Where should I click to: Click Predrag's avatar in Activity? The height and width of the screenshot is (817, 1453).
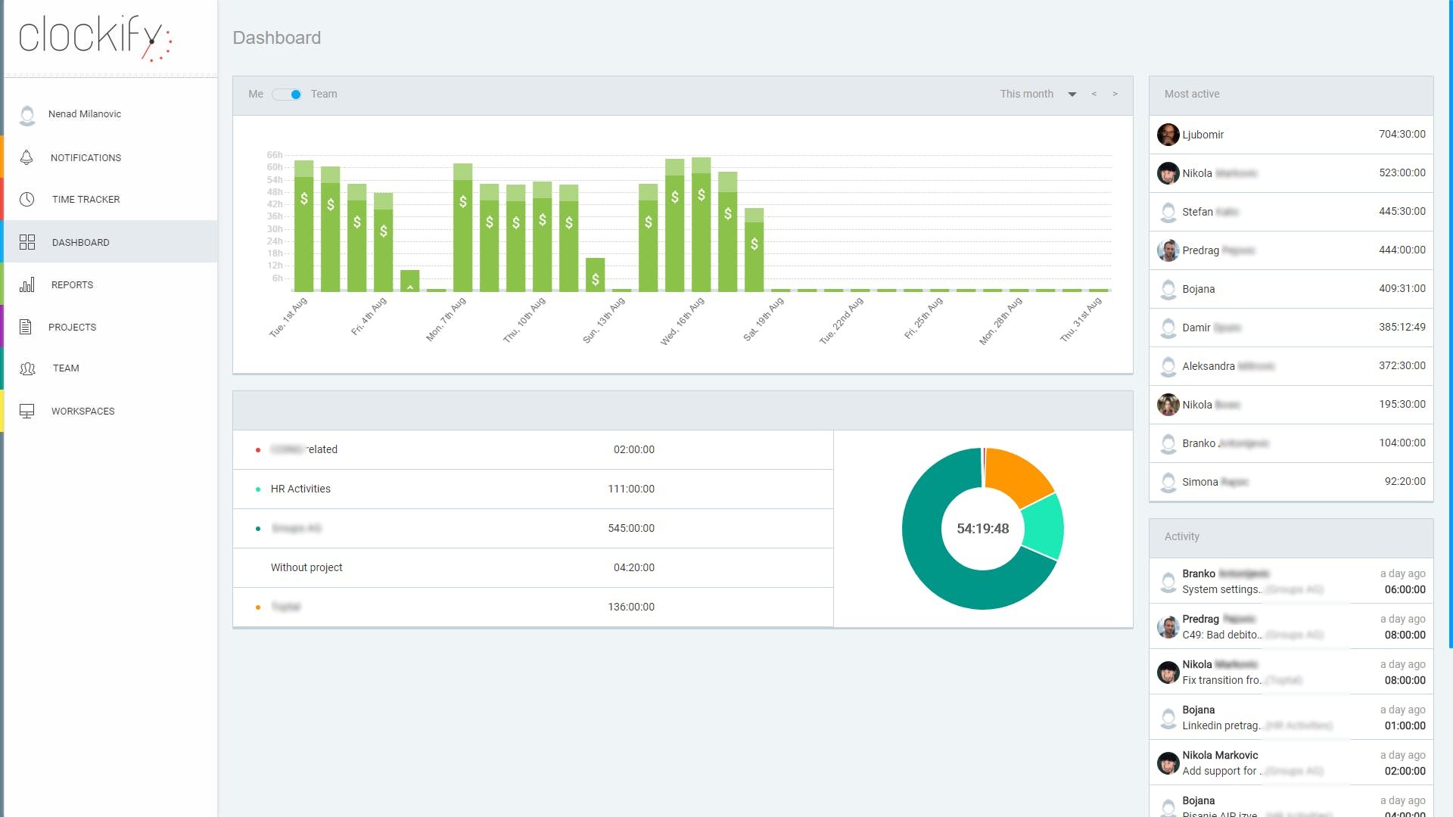pyautogui.click(x=1168, y=626)
